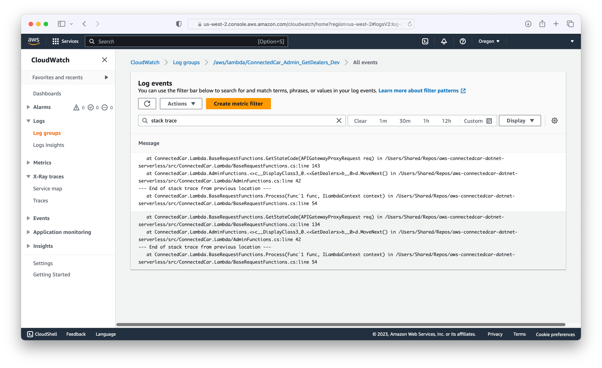
Task: Open Safari share menu
Action: [x=542, y=24]
